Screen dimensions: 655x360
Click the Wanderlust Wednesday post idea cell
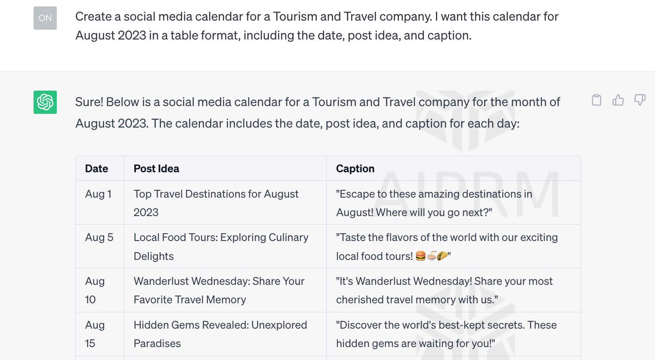tap(225, 290)
